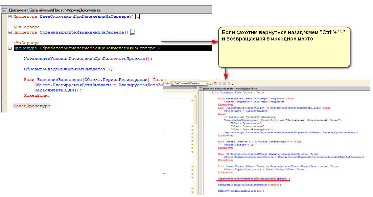Click the yellow note about Ctrl + -
This screenshot has height=197, width=373.
[284, 47]
